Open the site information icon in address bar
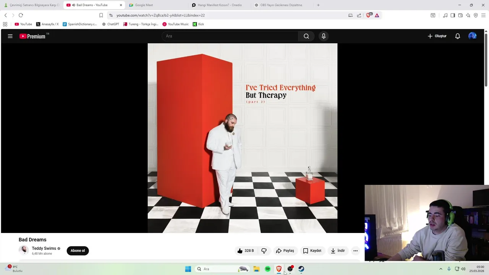The image size is (489, 275). tap(111, 15)
